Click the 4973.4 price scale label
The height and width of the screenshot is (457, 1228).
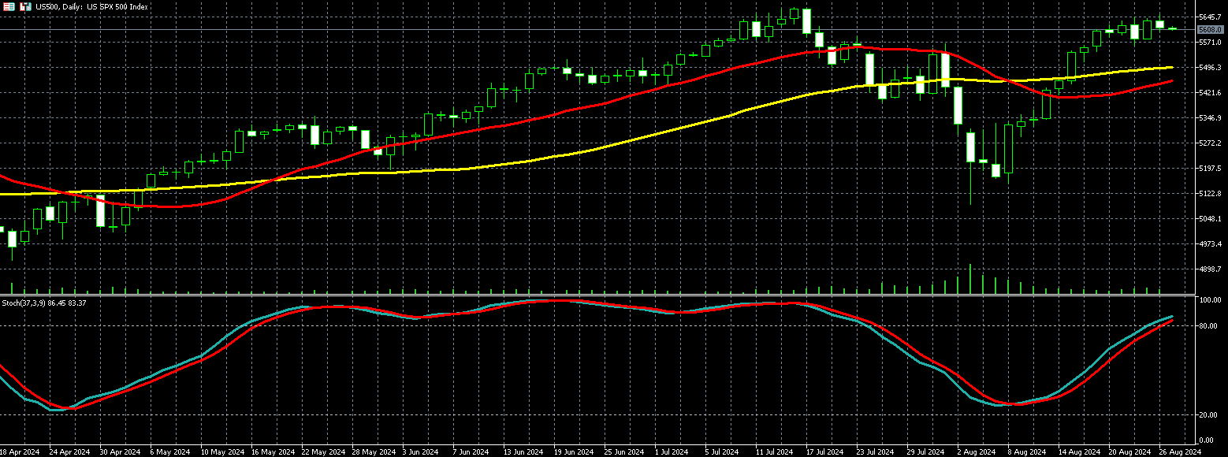1210,243
